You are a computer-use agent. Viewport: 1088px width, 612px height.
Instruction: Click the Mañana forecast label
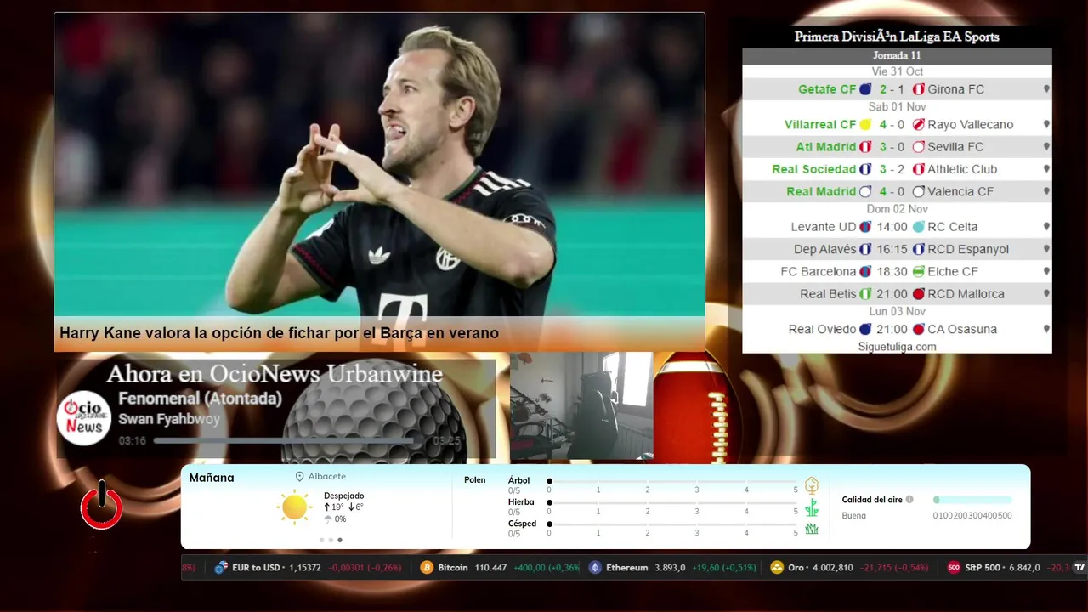212,478
